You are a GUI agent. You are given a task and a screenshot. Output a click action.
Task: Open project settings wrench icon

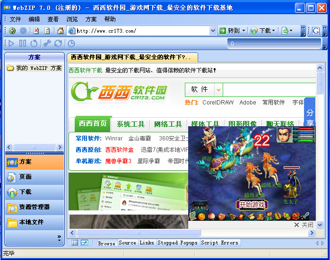47,43
